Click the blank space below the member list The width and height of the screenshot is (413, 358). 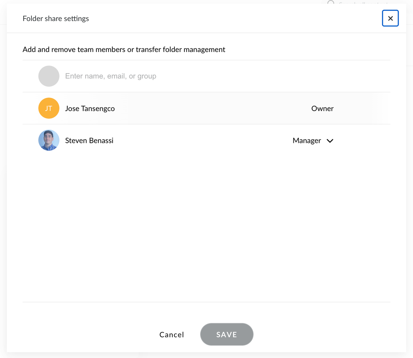(207, 227)
